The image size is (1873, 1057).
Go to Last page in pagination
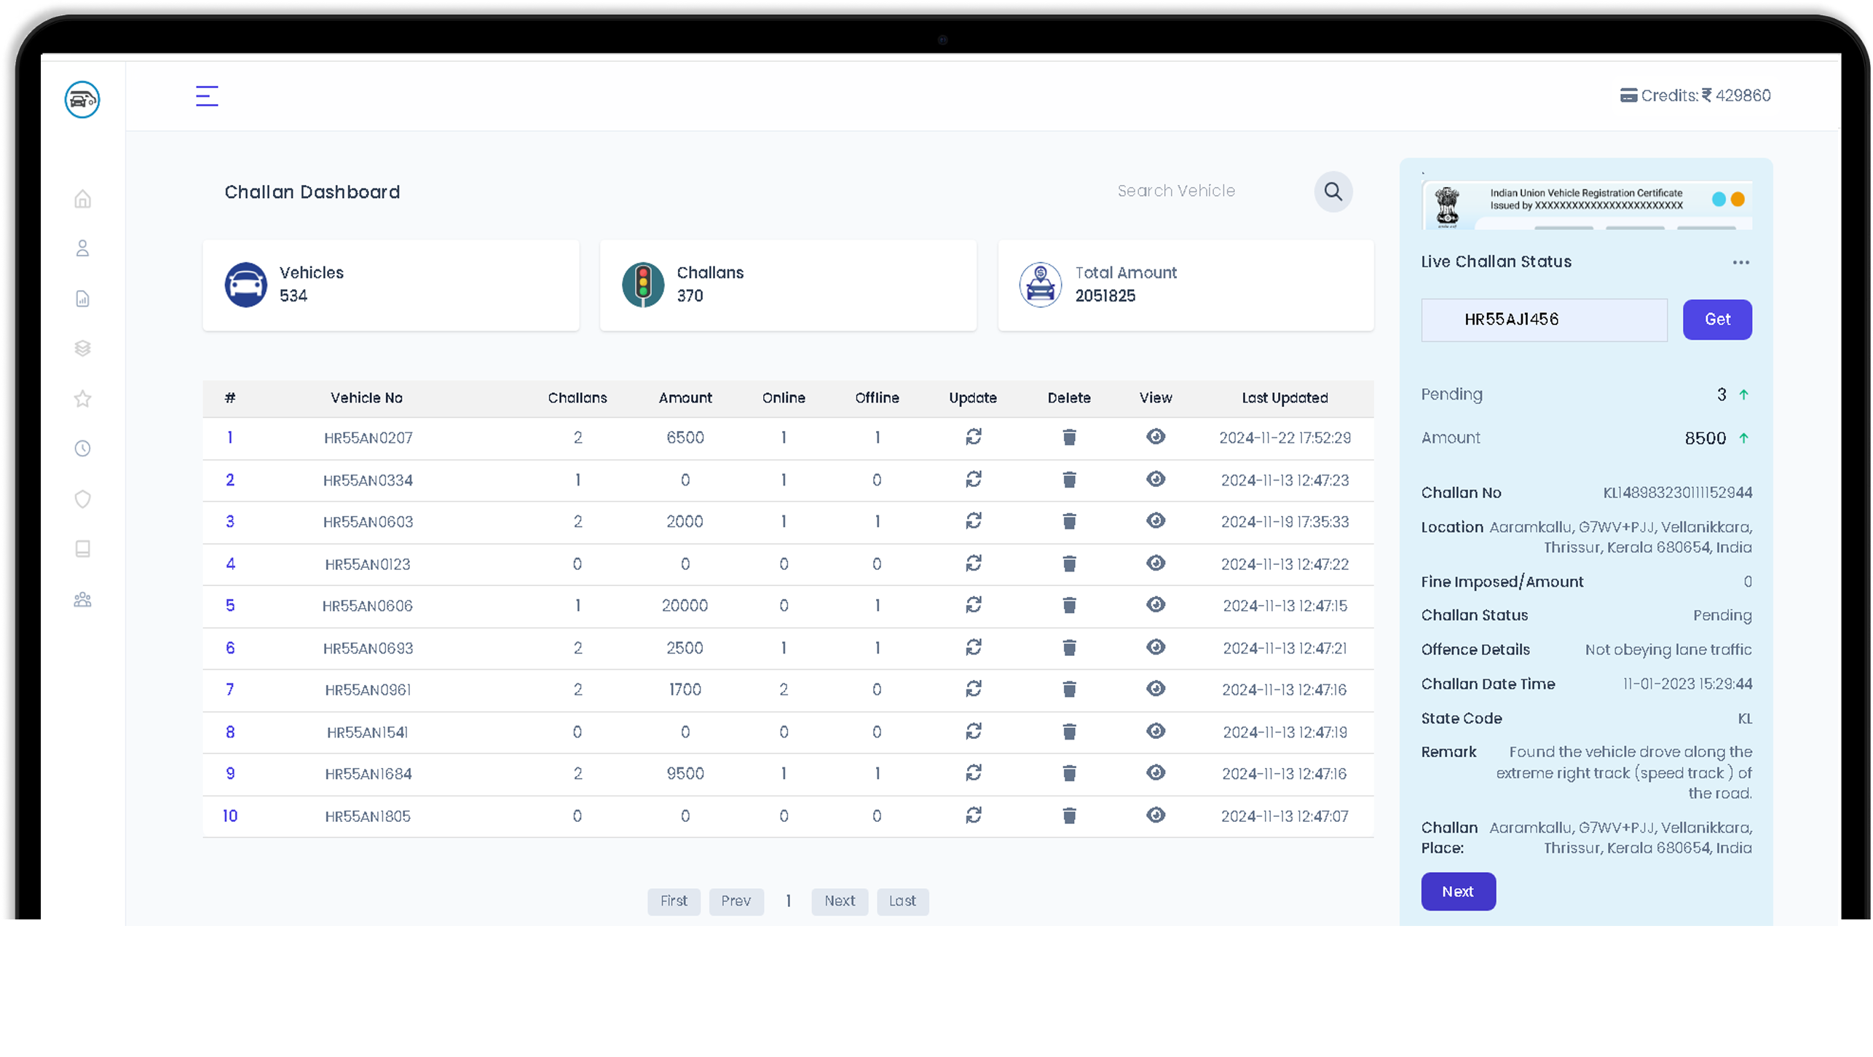click(x=902, y=901)
